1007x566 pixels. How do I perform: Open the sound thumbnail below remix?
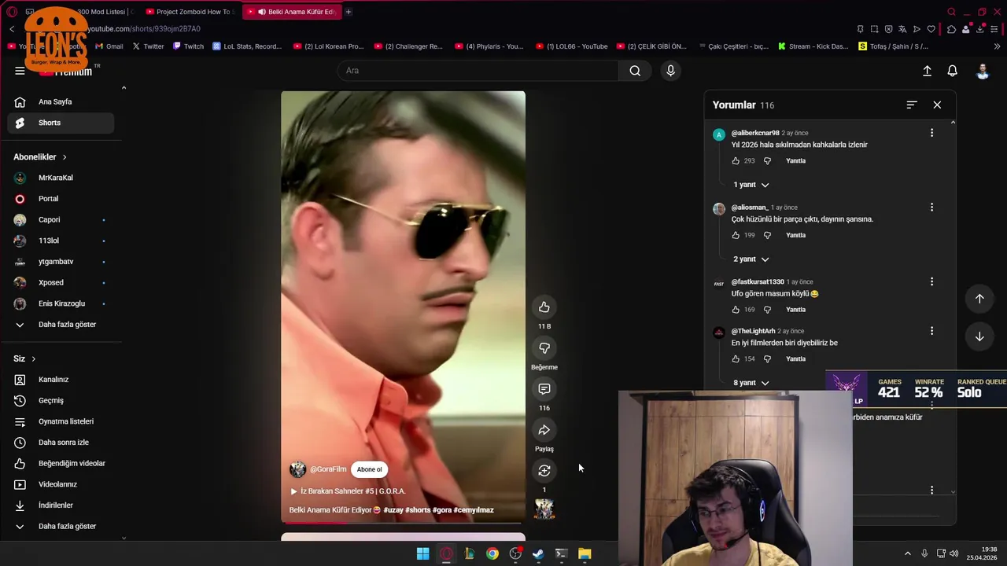click(544, 509)
